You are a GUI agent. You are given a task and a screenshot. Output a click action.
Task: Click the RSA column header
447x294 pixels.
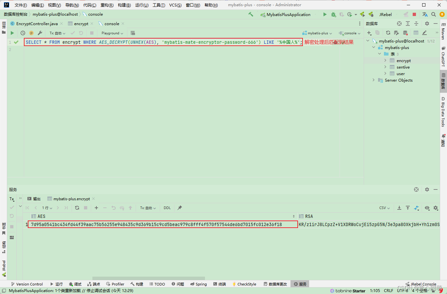369,216
